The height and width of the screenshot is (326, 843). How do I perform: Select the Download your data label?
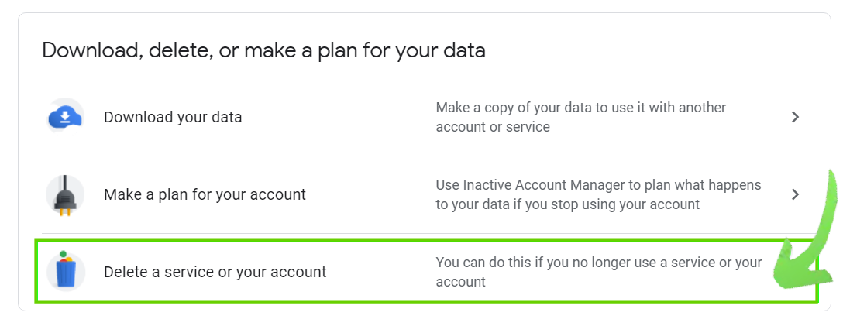click(x=173, y=117)
